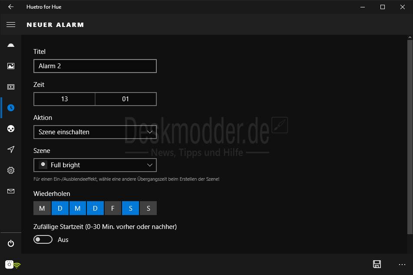Toggle Wednesday (second M) repeat day
The image size is (413, 275).
click(x=77, y=208)
